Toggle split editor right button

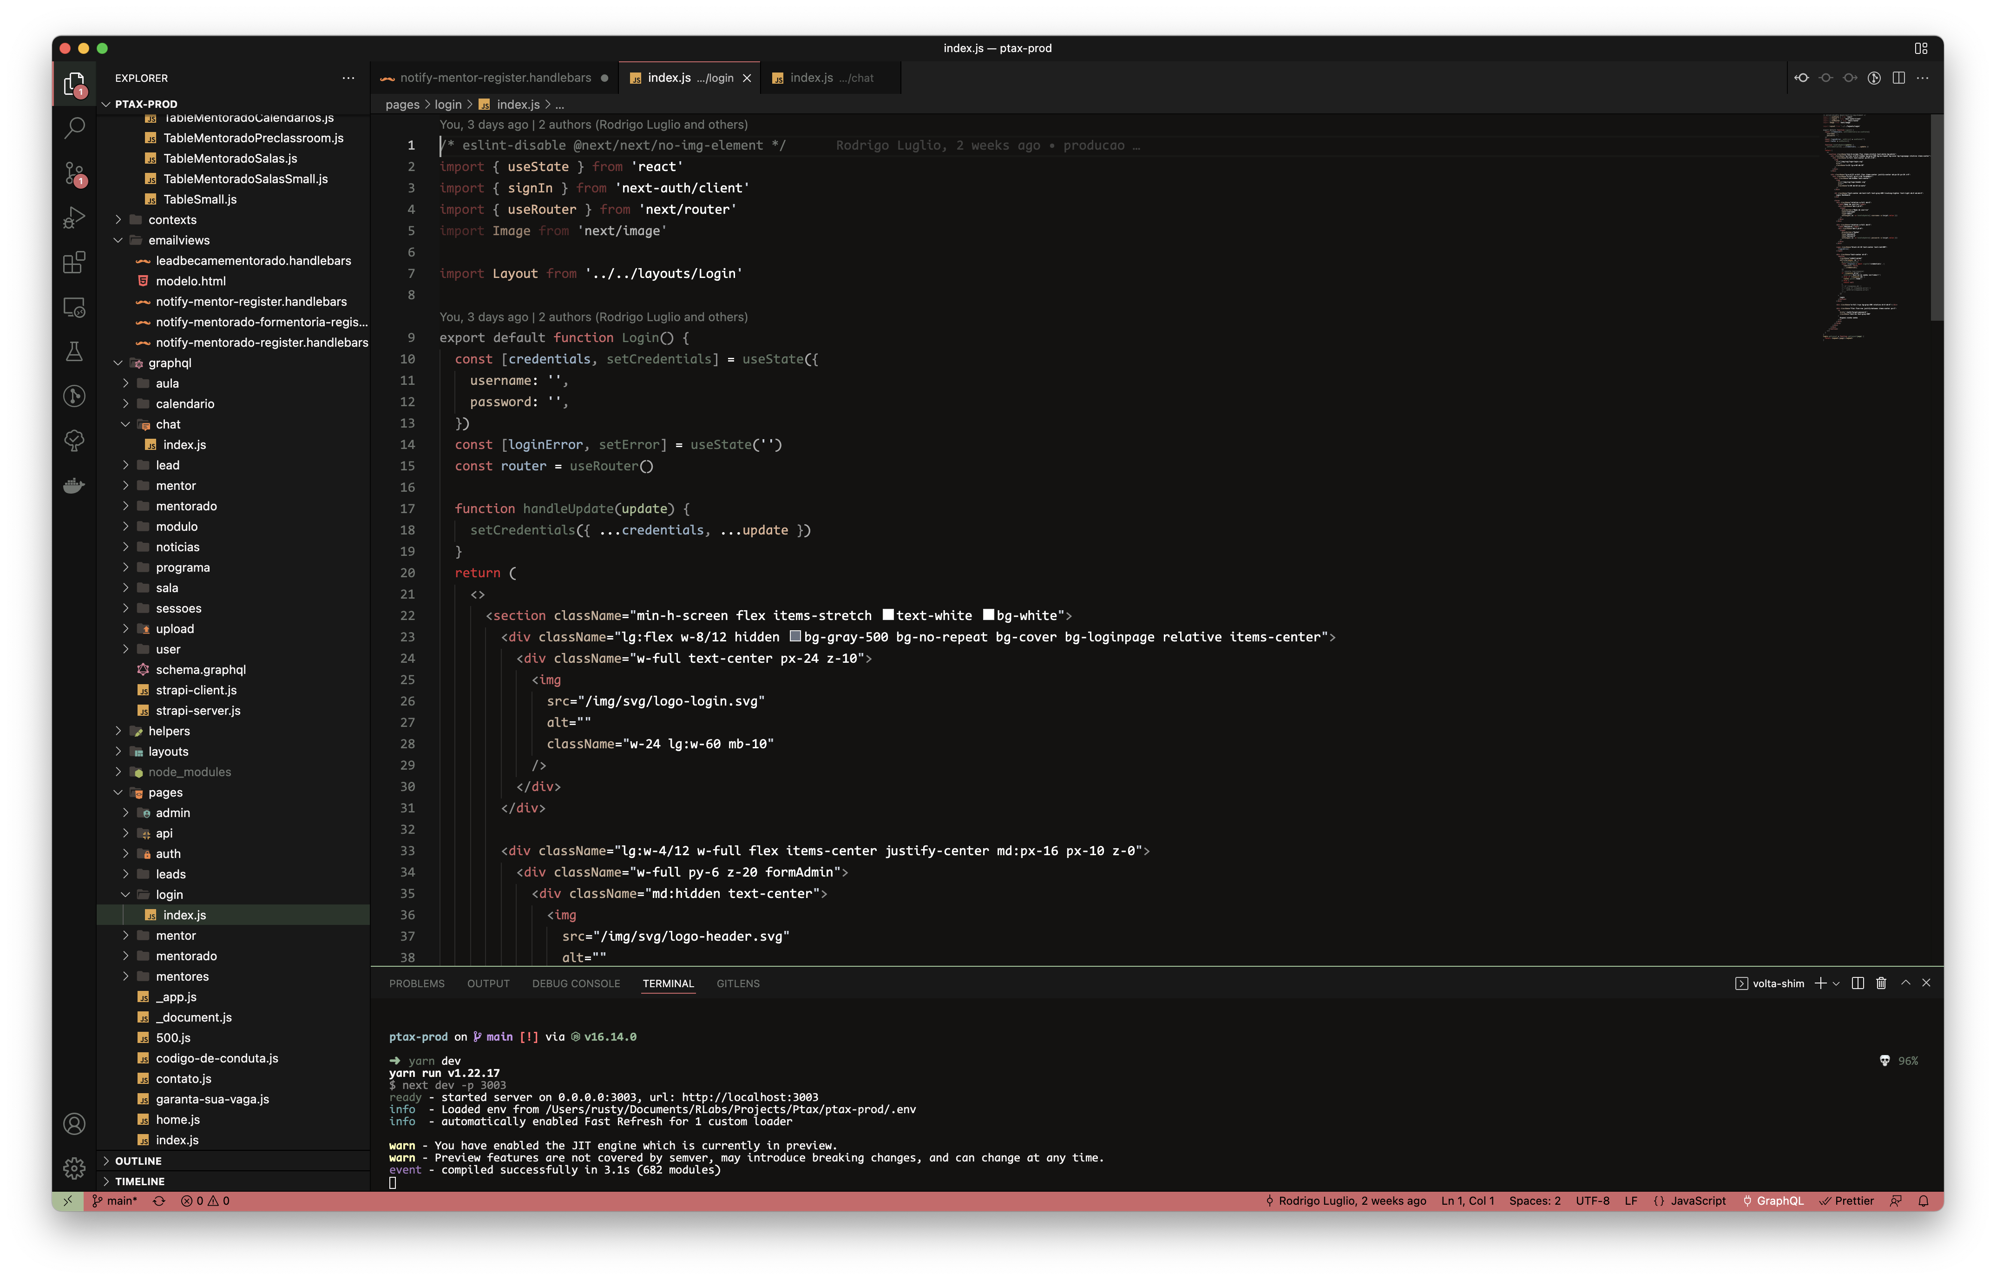(1898, 78)
